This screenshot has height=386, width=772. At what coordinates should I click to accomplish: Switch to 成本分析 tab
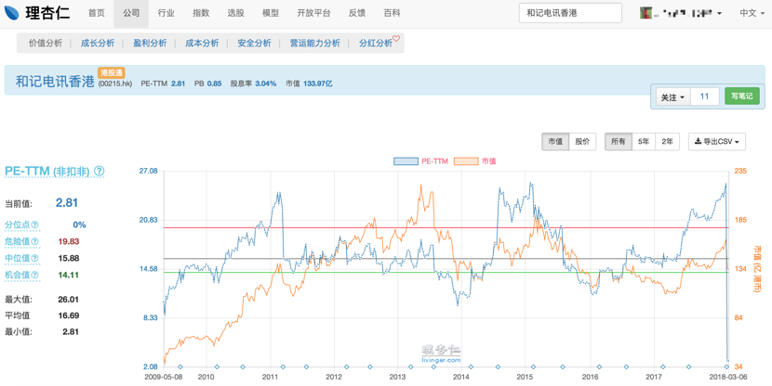[202, 44]
